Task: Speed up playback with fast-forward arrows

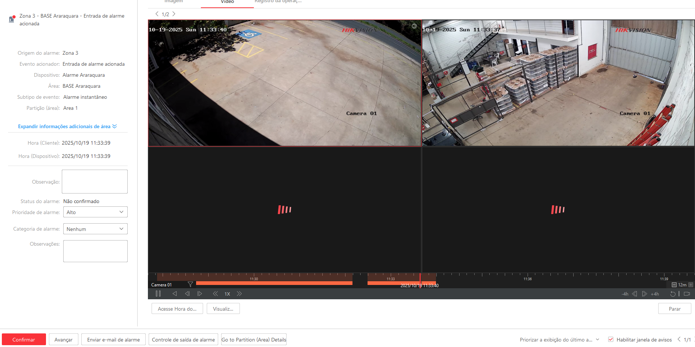Action: (x=239, y=294)
